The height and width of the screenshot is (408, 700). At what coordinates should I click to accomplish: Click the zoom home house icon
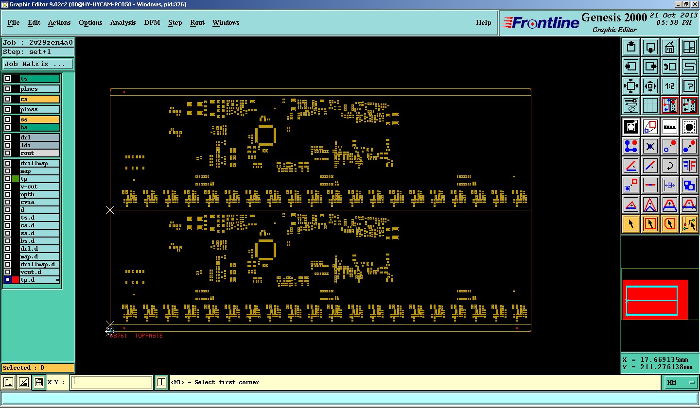point(670,47)
